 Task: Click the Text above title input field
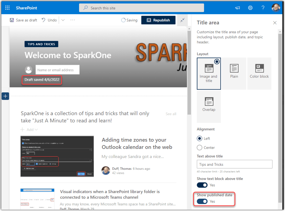click(234, 164)
